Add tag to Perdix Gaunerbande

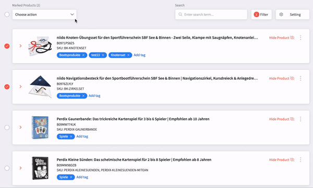pyautogui.click(x=82, y=136)
